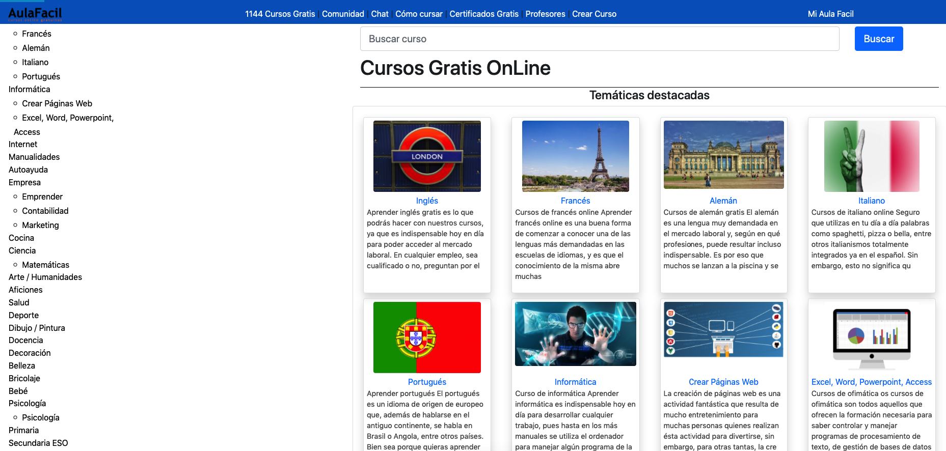
Task: Open the London underground sign thumbnail
Action: pos(427,156)
